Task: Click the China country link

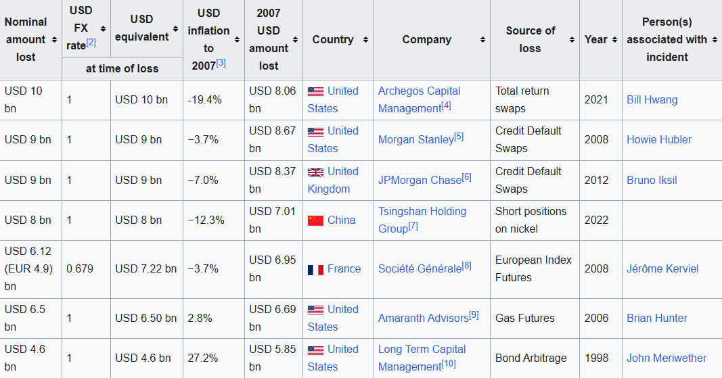Action: [x=341, y=220]
